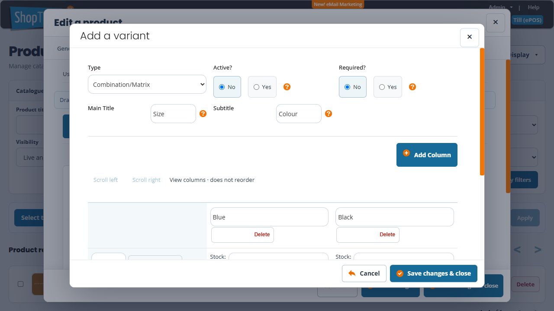554x311 pixels.
Task: Select Yes for Active
Action: pos(262,87)
